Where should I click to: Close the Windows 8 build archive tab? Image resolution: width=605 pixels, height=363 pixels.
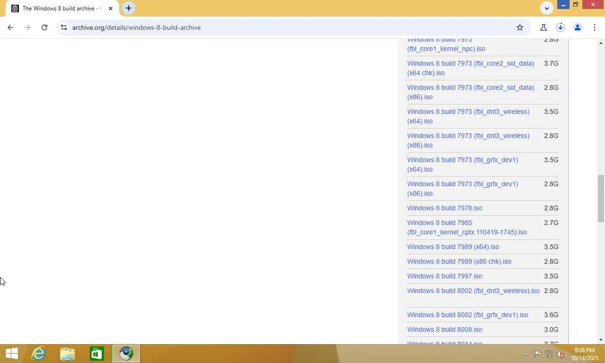pyautogui.click(x=111, y=9)
